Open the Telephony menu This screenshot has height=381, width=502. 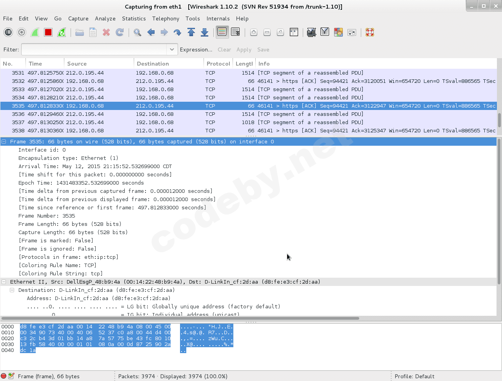[x=166, y=18]
